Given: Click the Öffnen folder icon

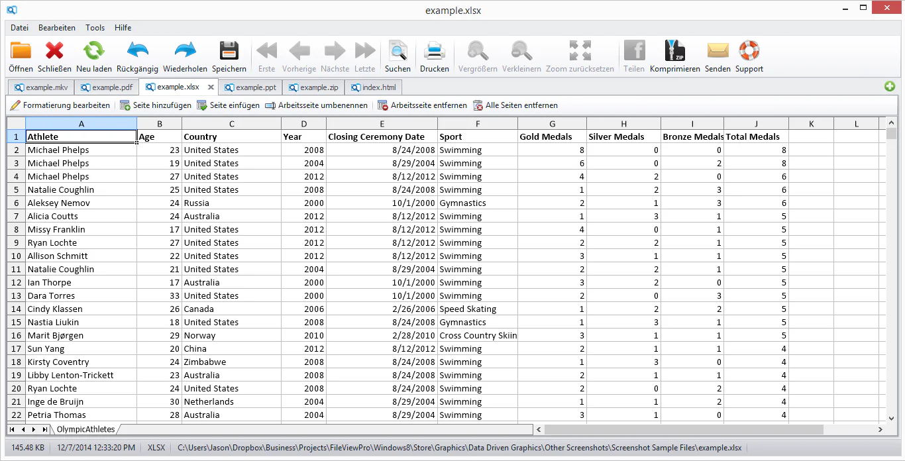Looking at the screenshot, I should (x=21, y=51).
